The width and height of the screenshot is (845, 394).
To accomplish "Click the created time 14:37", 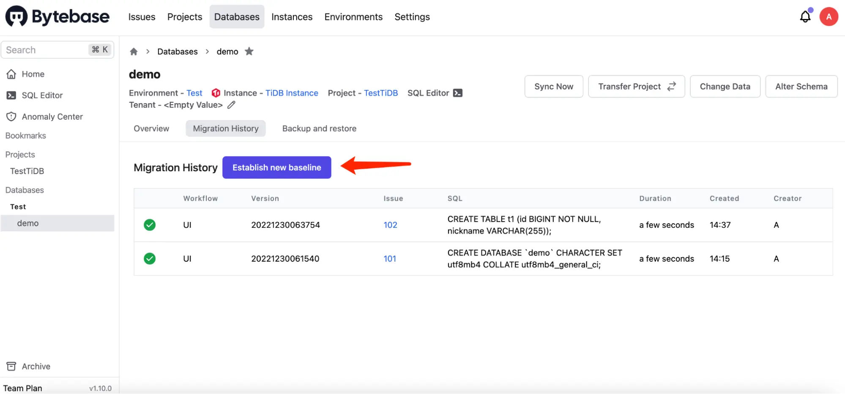I will pyautogui.click(x=720, y=225).
